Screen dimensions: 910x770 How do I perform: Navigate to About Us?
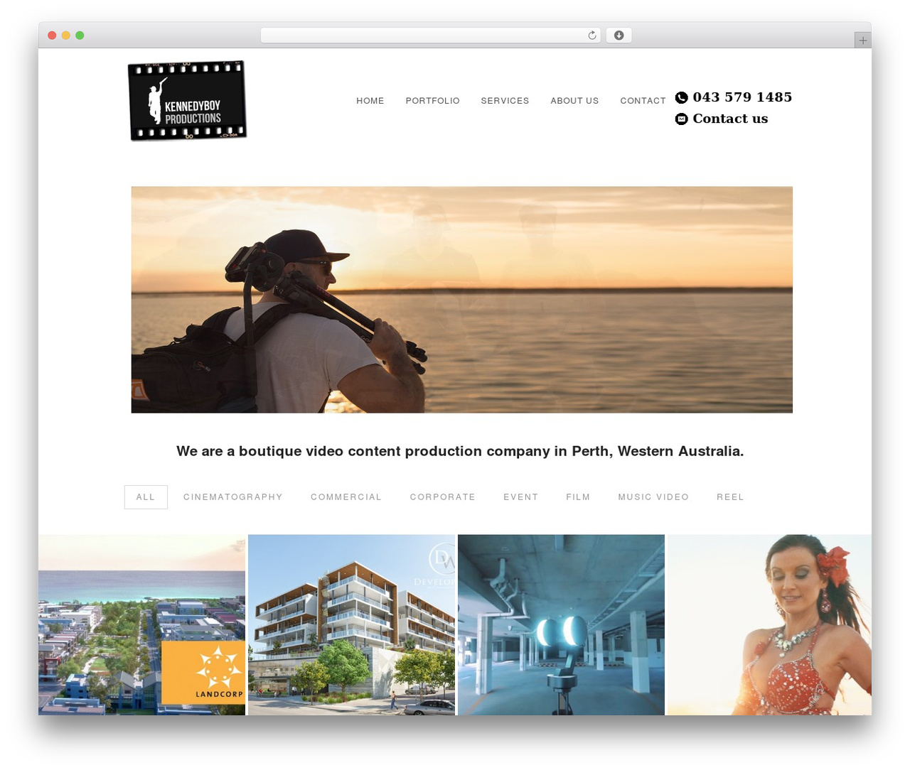pos(574,101)
